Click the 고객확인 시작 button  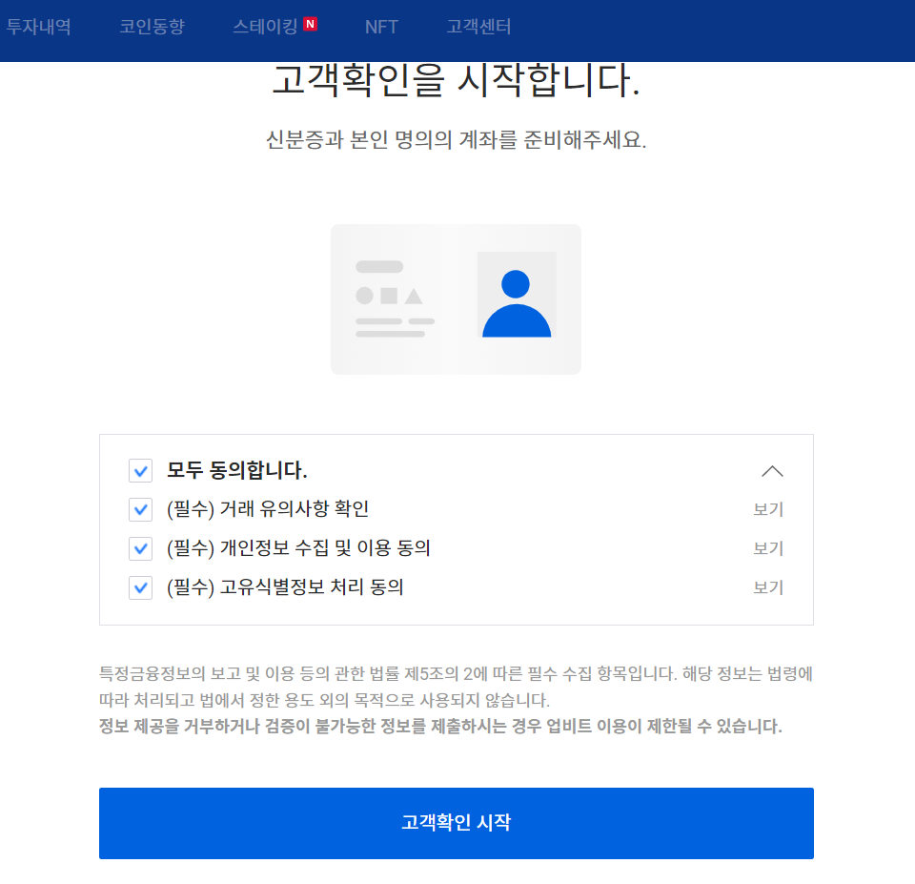click(457, 823)
